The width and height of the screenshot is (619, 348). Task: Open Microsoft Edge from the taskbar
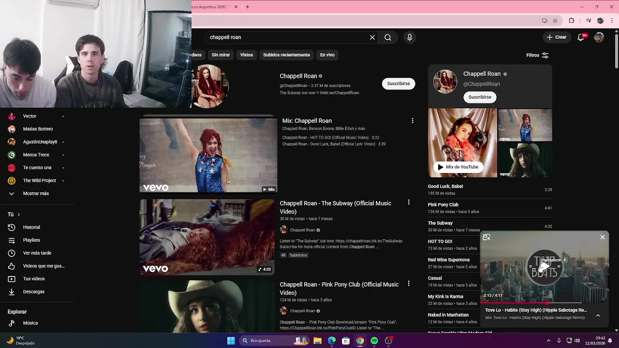(332, 341)
